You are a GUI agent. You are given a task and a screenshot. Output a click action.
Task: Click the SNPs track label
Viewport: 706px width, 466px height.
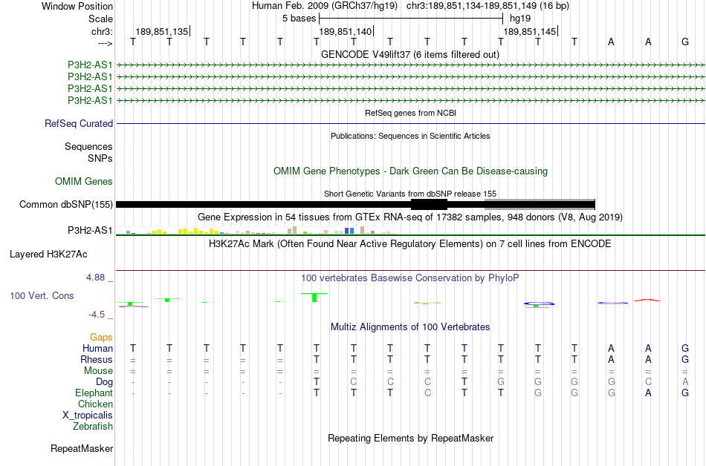100,158
